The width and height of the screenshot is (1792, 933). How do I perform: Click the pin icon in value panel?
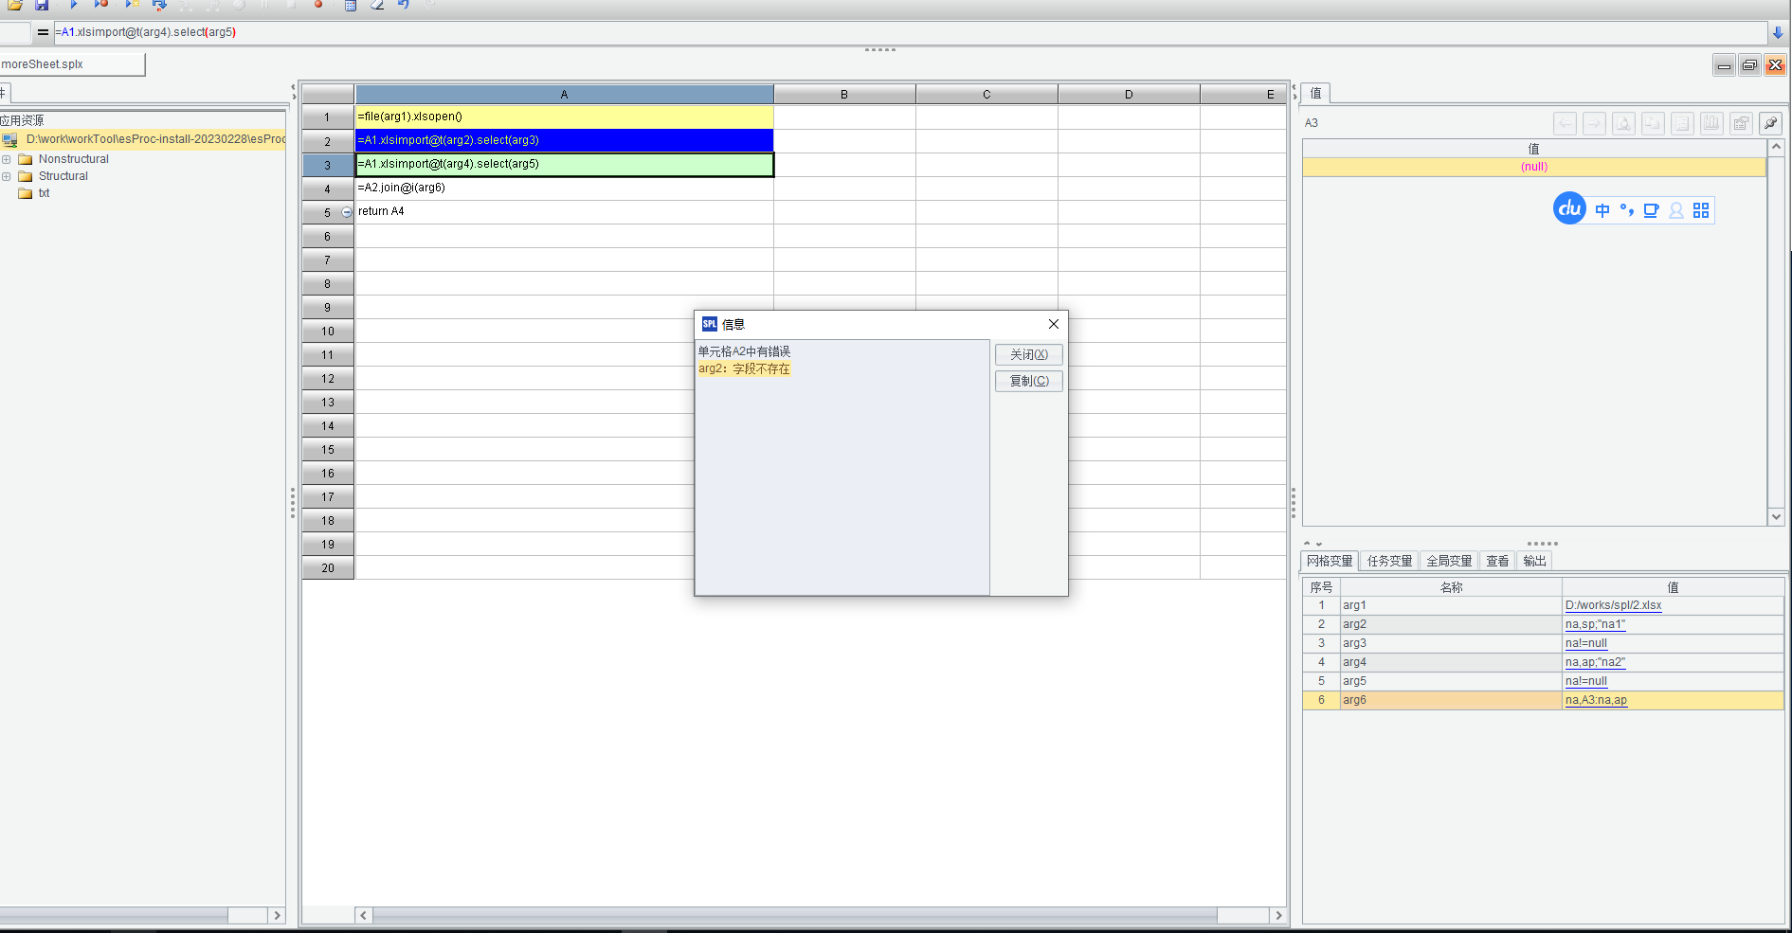[1770, 123]
